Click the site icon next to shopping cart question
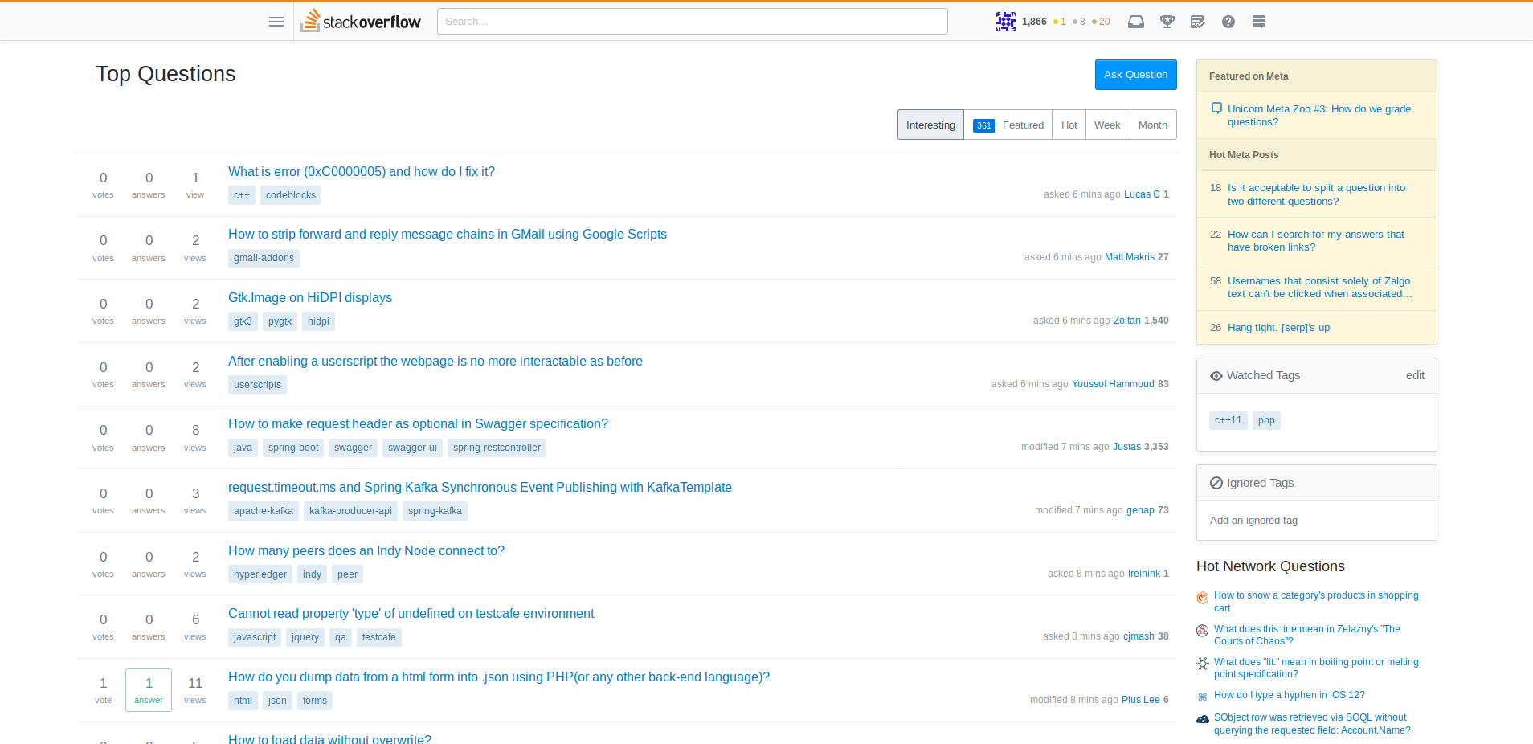The width and height of the screenshot is (1533, 744). click(x=1202, y=598)
